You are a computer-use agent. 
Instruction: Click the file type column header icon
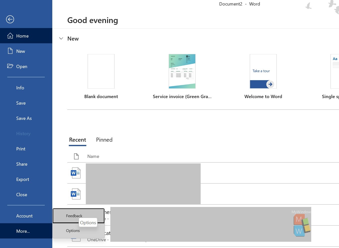click(76, 156)
